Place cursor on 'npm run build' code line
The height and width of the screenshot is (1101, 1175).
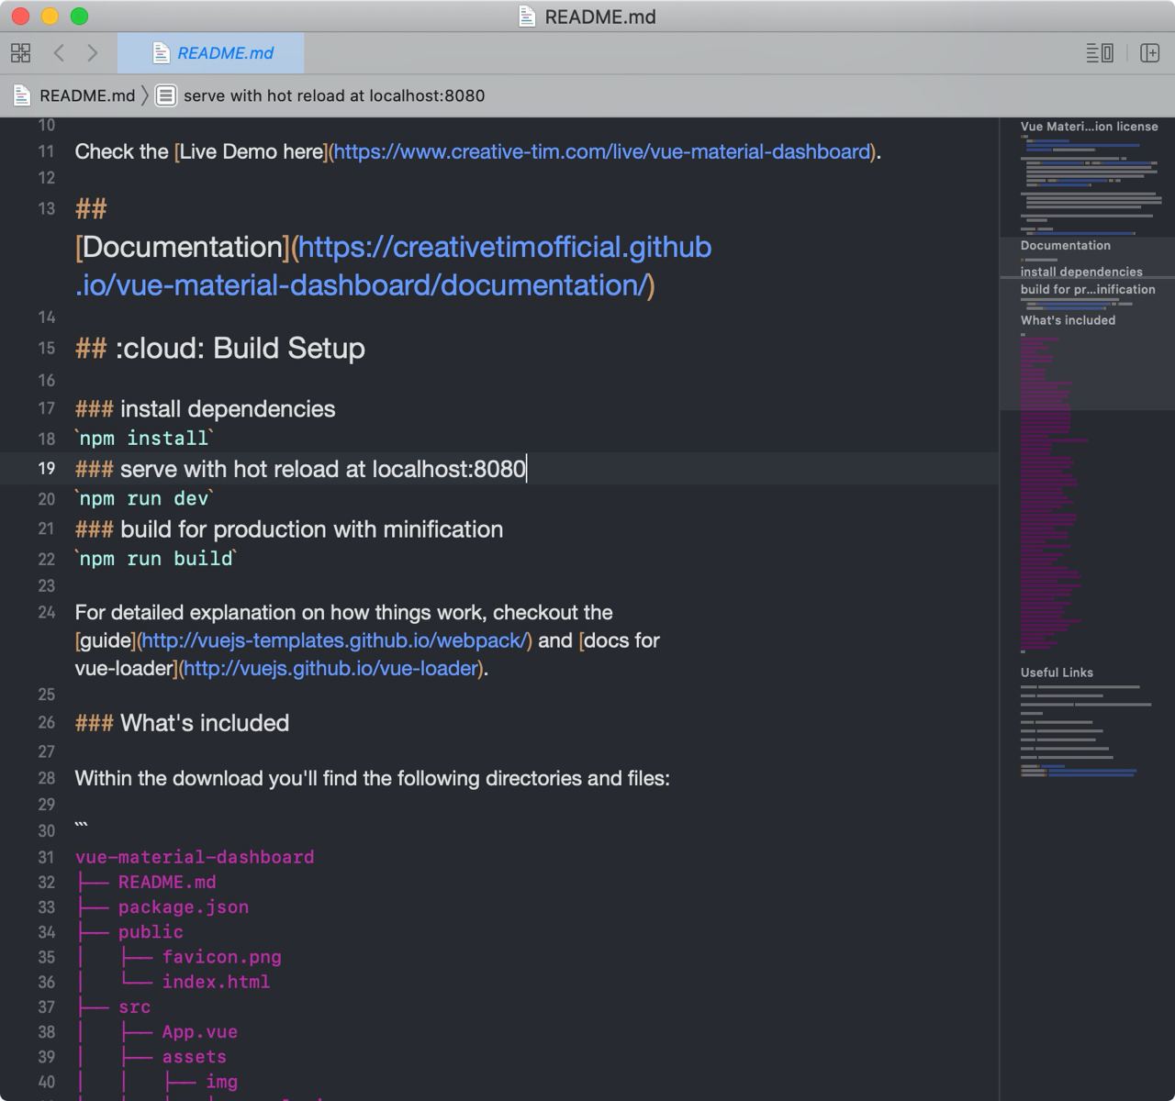tap(156, 559)
